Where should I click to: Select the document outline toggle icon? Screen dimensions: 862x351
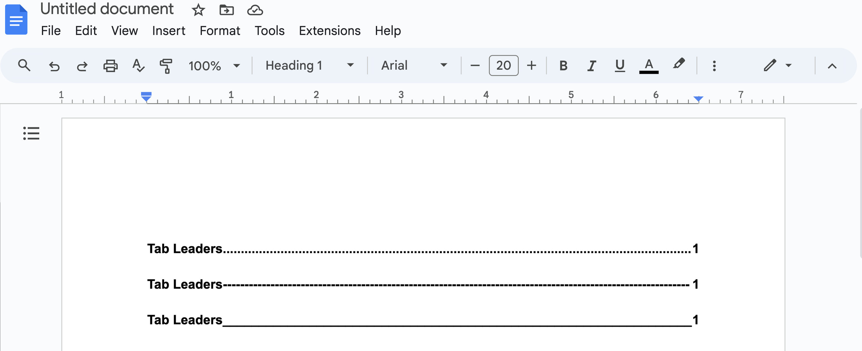click(31, 133)
